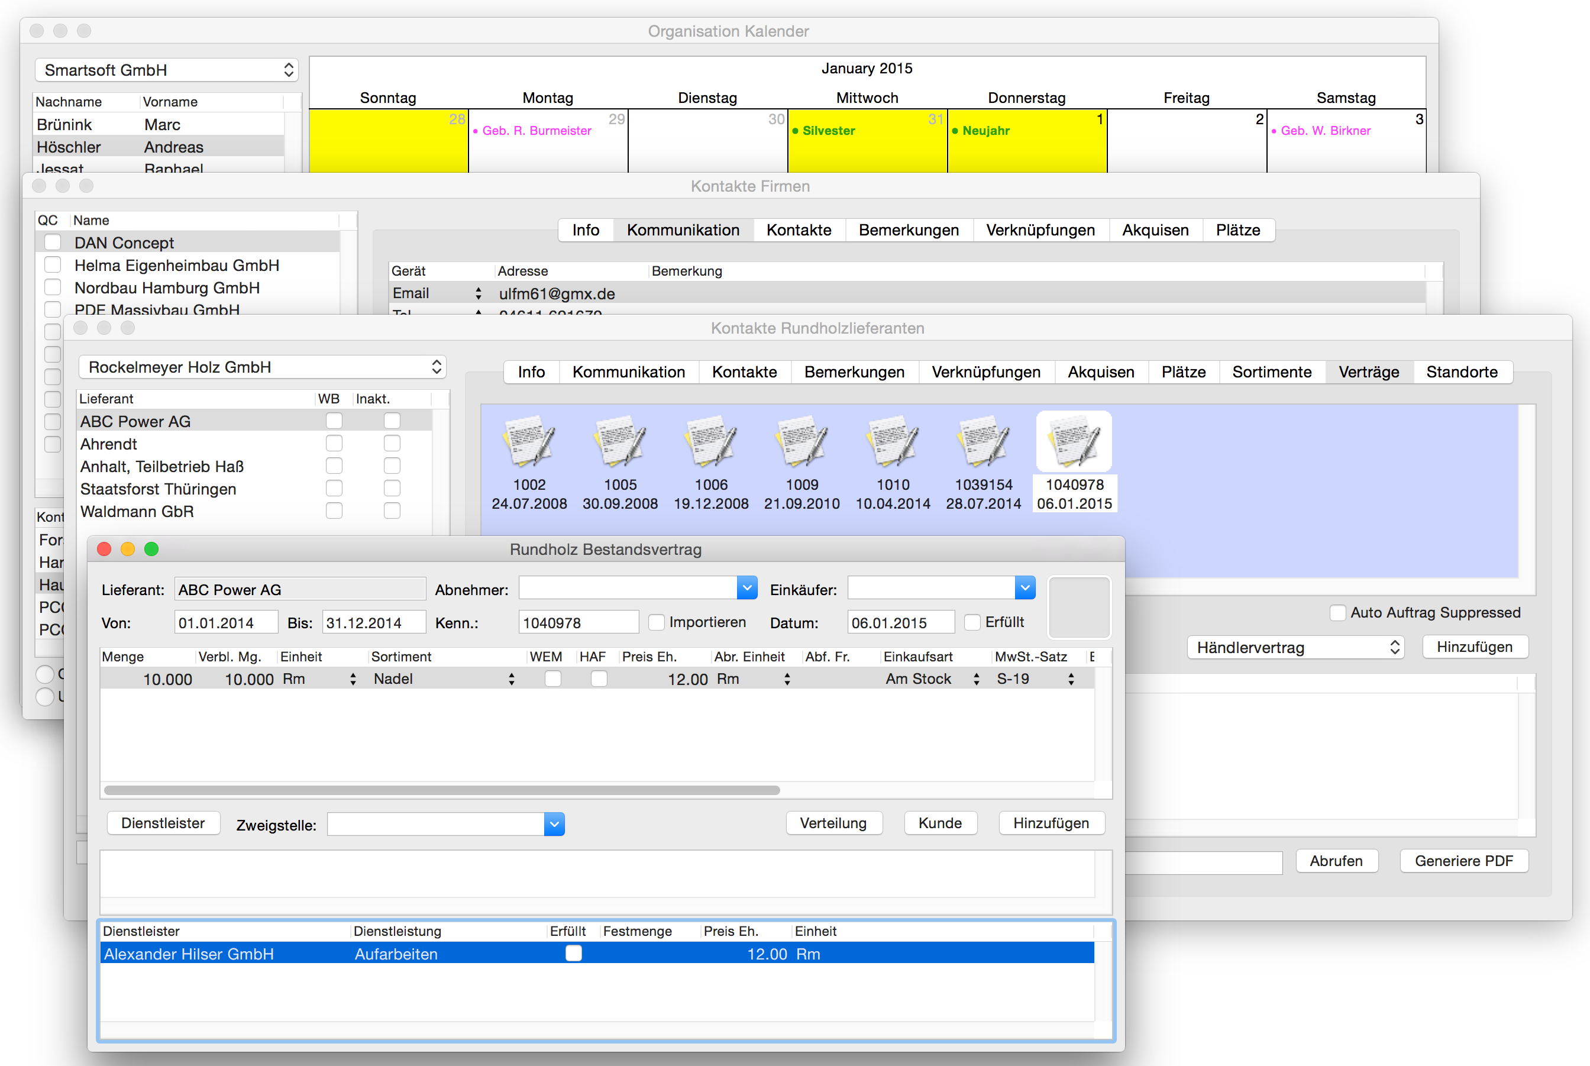Image resolution: width=1590 pixels, height=1066 pixels.
Task: Open the Standorte tab
Action: point(1462,372)
